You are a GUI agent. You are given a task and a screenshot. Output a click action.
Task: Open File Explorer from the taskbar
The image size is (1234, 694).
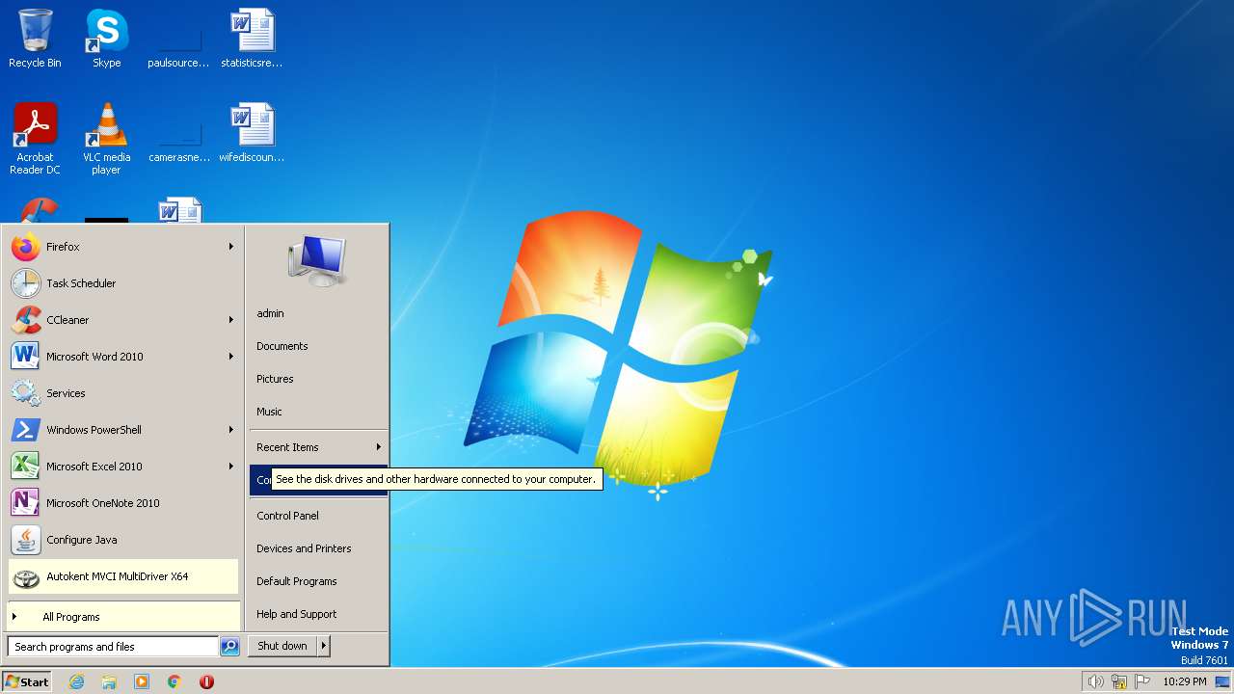[109, 681]
